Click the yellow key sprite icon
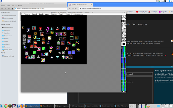The width and height of the screenshot is (173, 108). click(x=61, y=39)
